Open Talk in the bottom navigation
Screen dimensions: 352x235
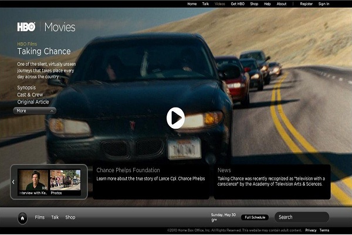pyautogui.click(x=55, y=217)
